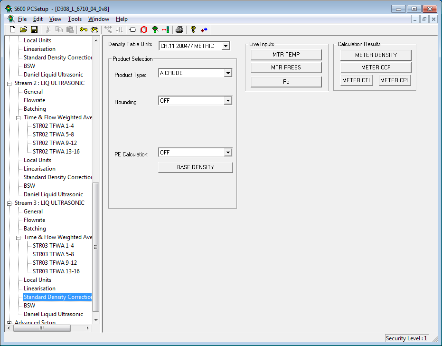Click the connected nodes network icon

pos(108,29)
